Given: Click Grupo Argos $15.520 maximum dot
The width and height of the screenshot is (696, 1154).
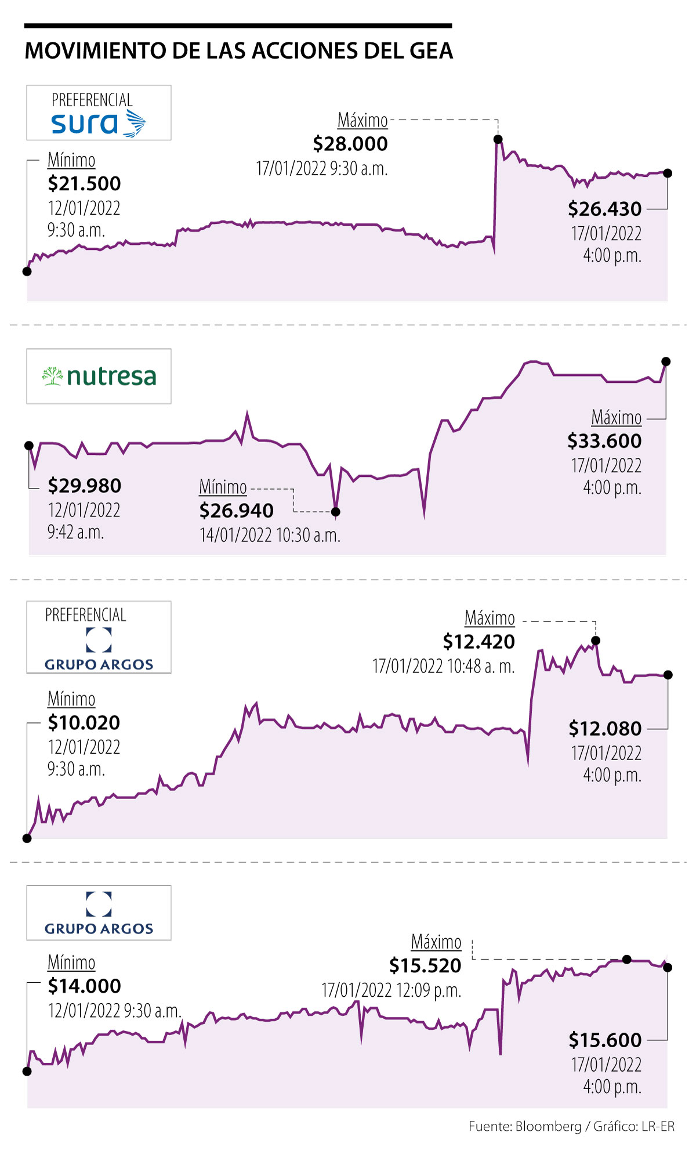Looking at the screenshot, I should coord(626,959).
